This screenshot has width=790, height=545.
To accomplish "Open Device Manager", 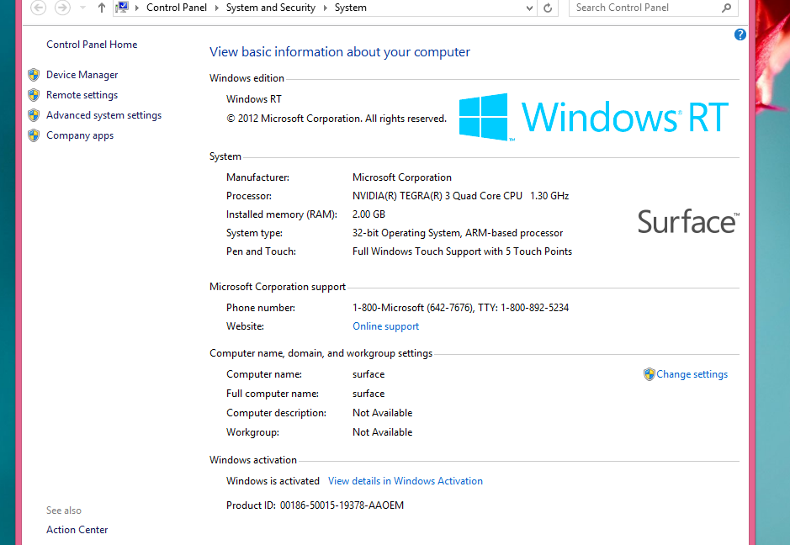I will click(x=82, y=75).
